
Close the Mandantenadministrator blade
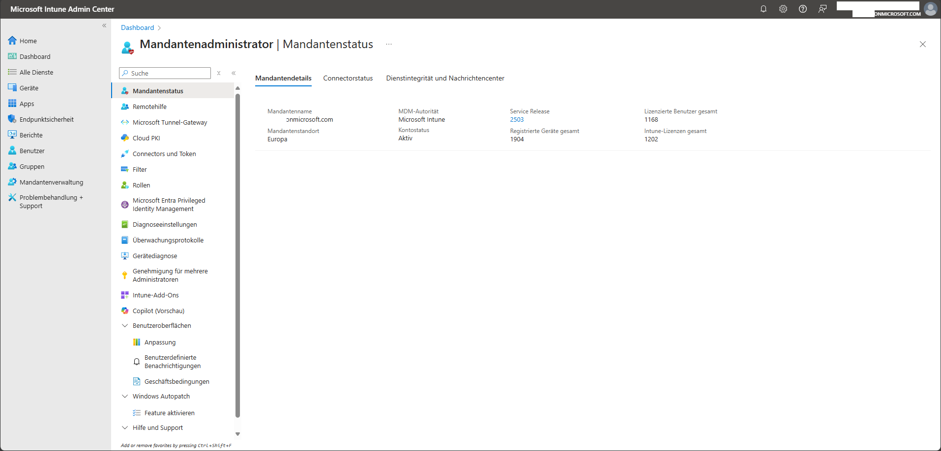click(x=923, y=44)
